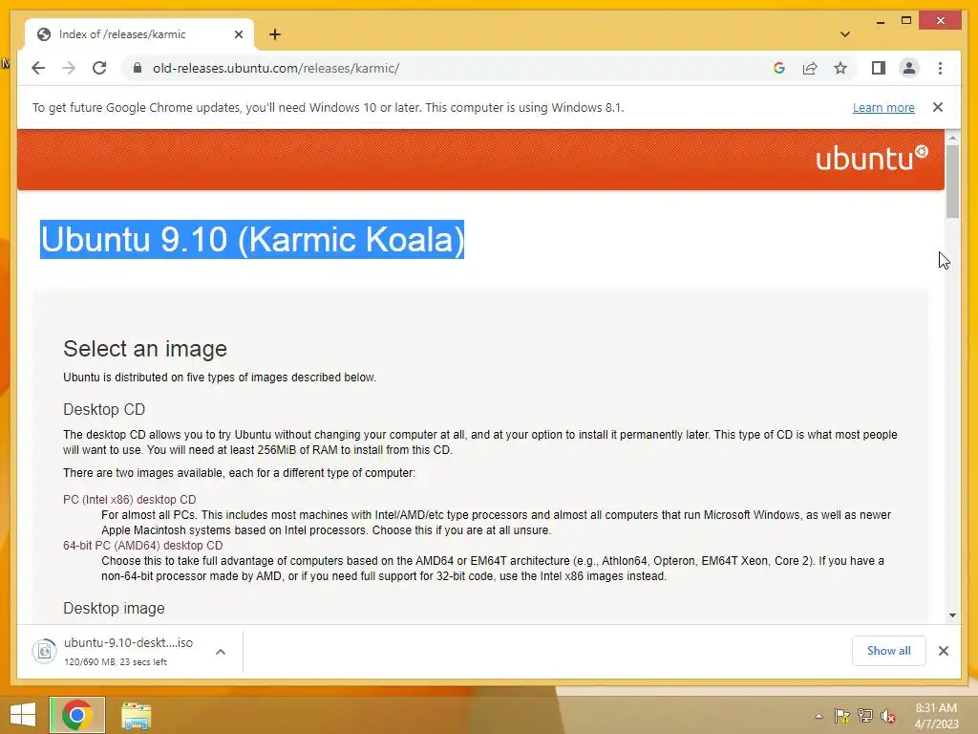This screenshot has width=978, height=734.
Task: Open a new tab with the plus button
Action: tap(275, 34)
